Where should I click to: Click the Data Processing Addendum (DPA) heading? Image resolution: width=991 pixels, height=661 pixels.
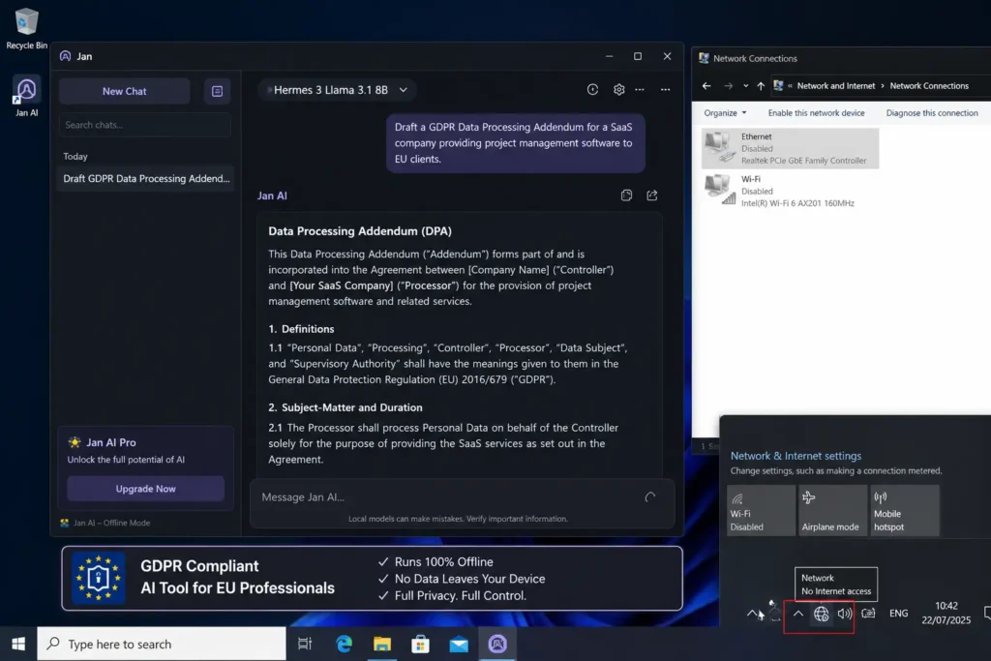pos(360,231)
